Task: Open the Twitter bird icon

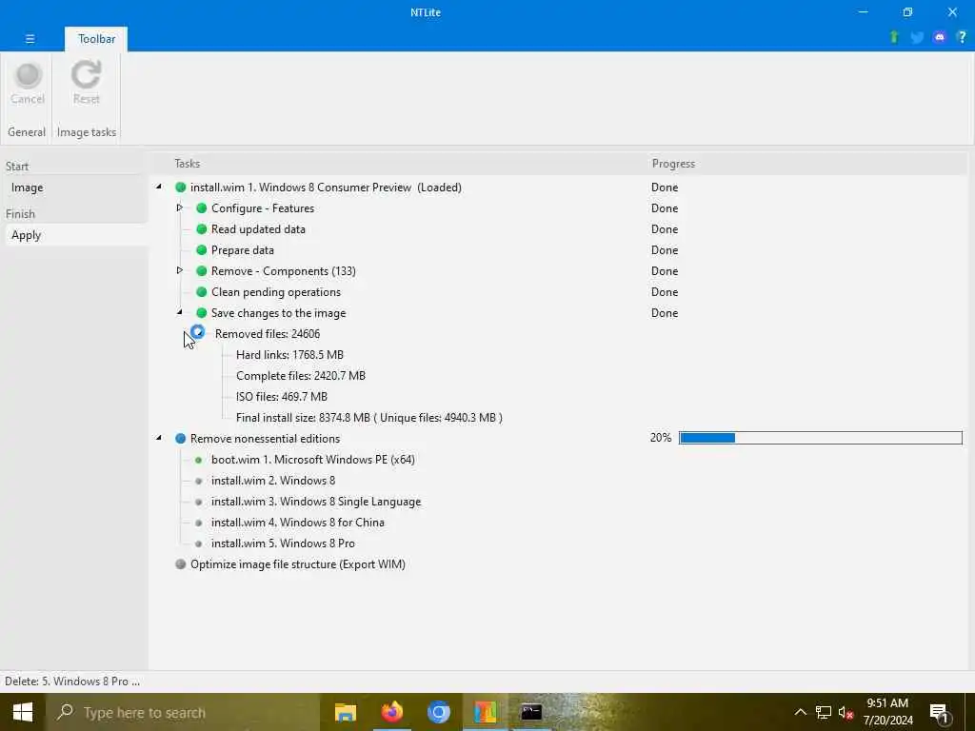Action: coord(917,37)
